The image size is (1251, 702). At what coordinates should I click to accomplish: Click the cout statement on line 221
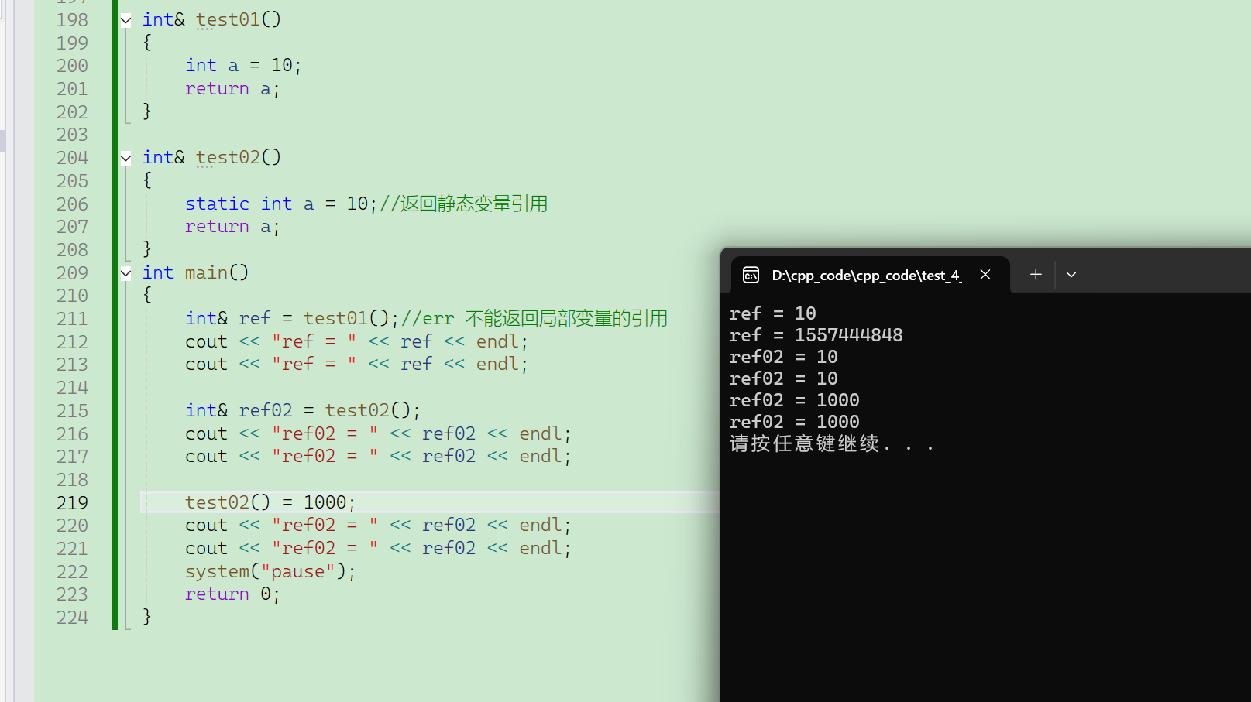pyautogui.click(x=378, y=549)
